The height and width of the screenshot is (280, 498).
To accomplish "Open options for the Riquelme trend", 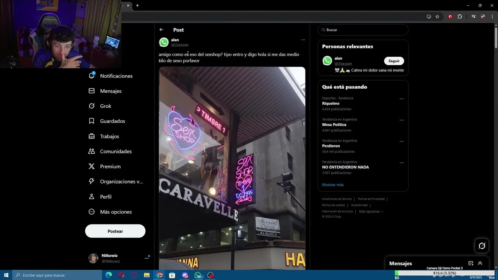I will tap(402, 99).
